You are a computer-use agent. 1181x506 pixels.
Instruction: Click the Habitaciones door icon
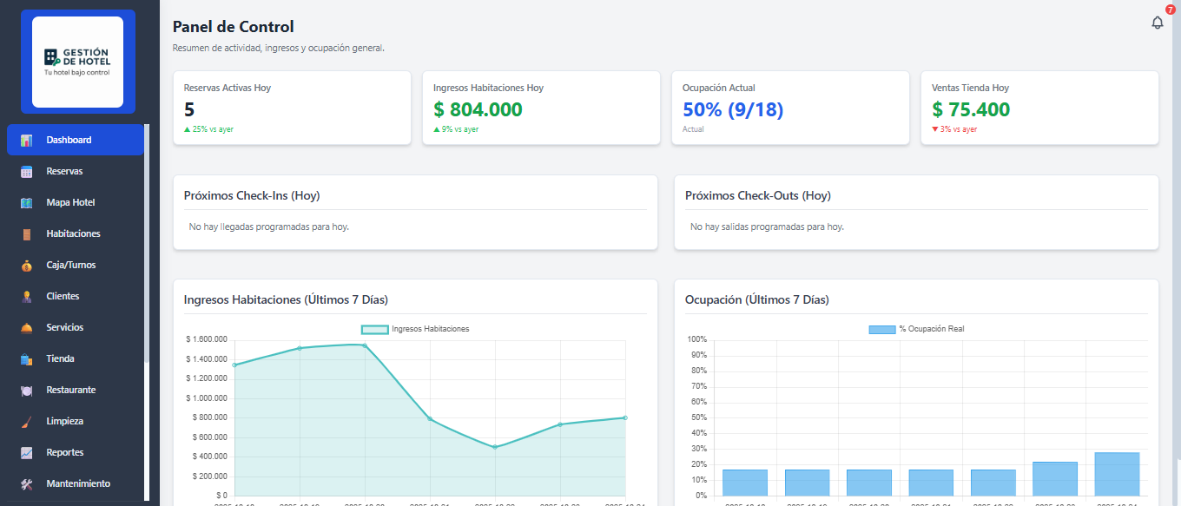pyautogui.click(x=27, y=234)
